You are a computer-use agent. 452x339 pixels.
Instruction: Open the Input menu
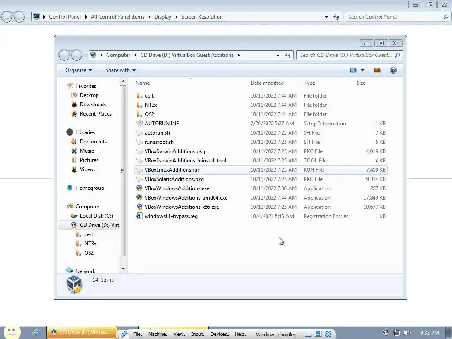click(198, 335)
